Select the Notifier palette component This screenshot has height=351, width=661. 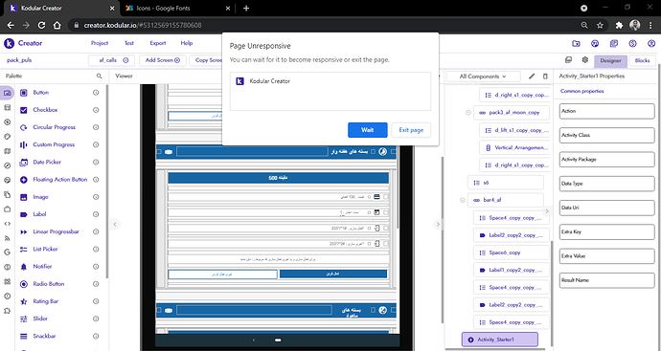coord(42,267)
